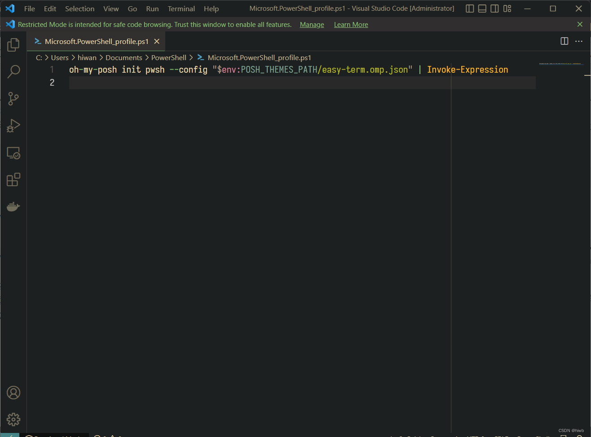
Task: Click the easy-term.omp.json path string
Action: (365, 70)
